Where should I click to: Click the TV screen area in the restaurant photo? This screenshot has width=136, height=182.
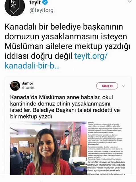(x=24, y=144)
